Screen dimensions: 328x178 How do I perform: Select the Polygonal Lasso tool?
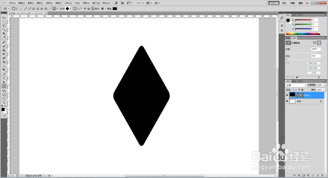(x=4, y=26)
